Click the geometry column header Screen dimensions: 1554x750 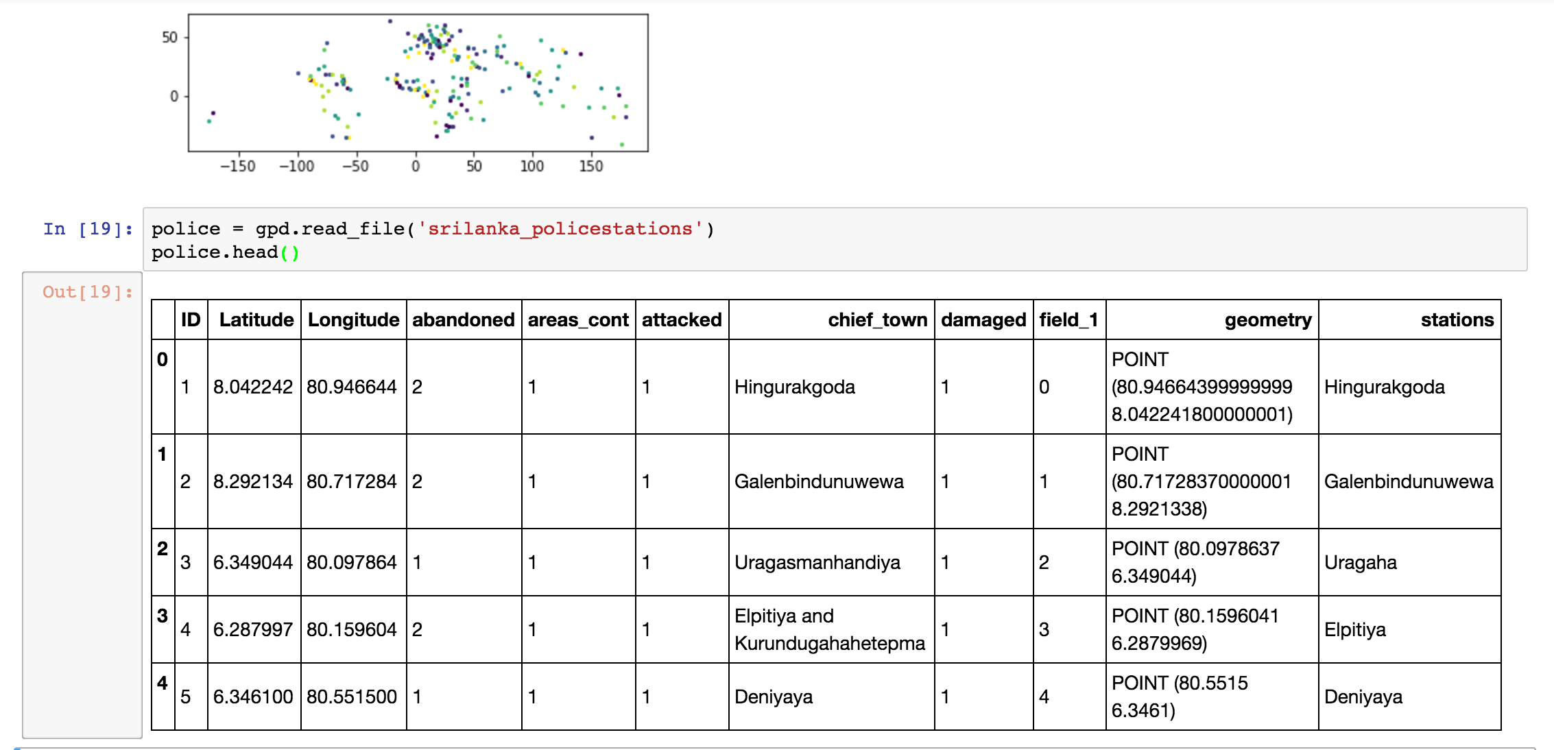[x=1267, y=320]
